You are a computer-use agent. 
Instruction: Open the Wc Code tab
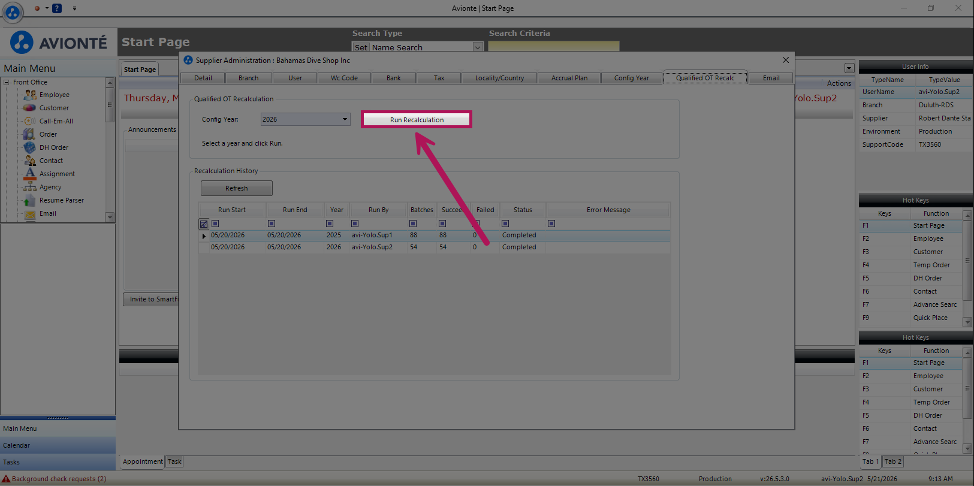point(345,78)
